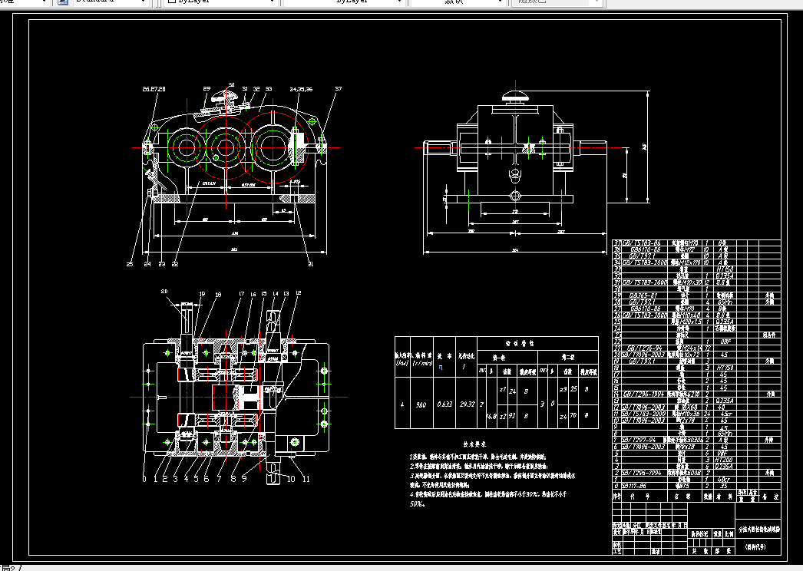Click material HT200 in parts list row 4
Viewport: 803px width, 571px height.
724,460
